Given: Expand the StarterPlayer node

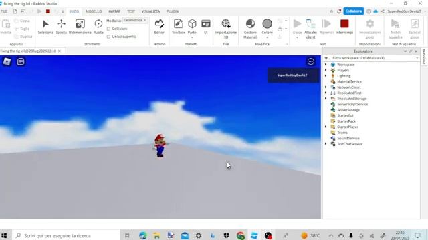Looking at the screenshot, I should [326, 127].
